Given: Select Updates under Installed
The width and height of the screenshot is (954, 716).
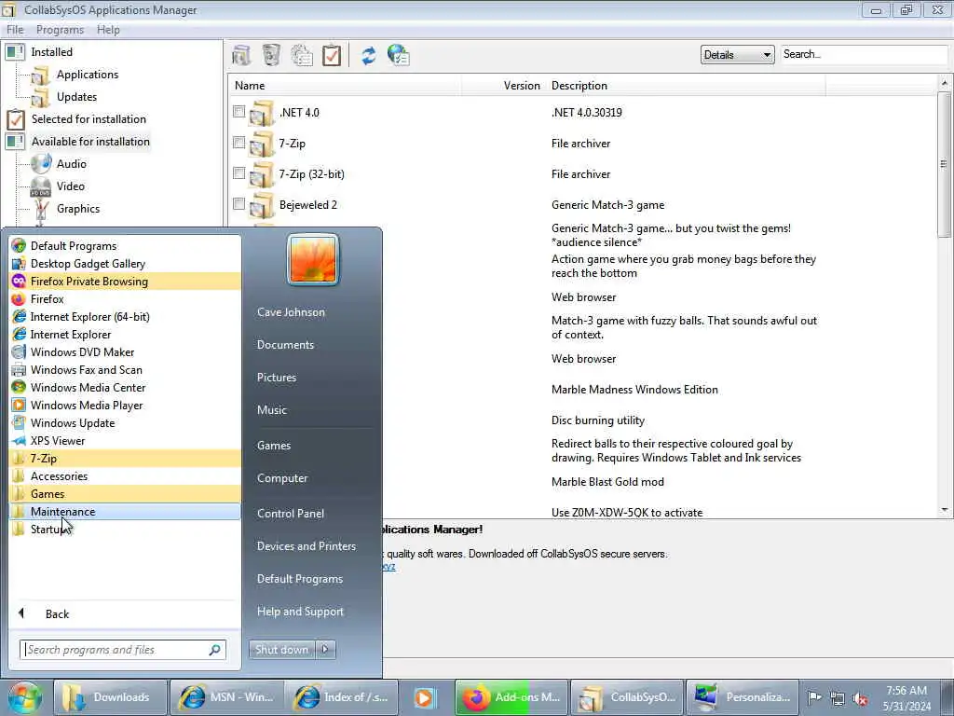Looking at the screenshot, I should coord(76,97).
